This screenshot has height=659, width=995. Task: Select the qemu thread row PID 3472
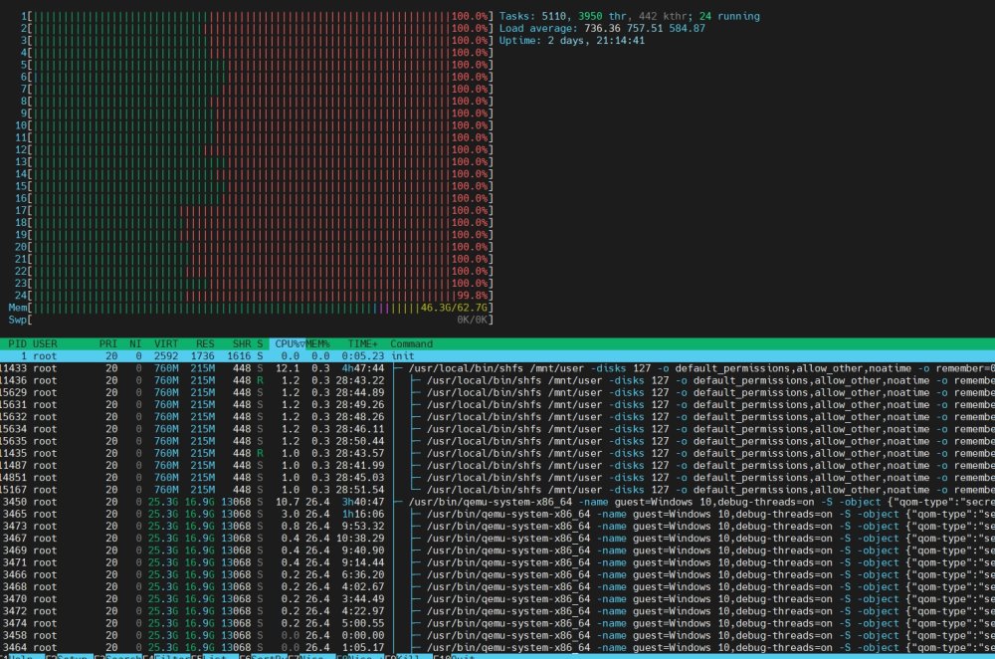(x=497, y=611)
